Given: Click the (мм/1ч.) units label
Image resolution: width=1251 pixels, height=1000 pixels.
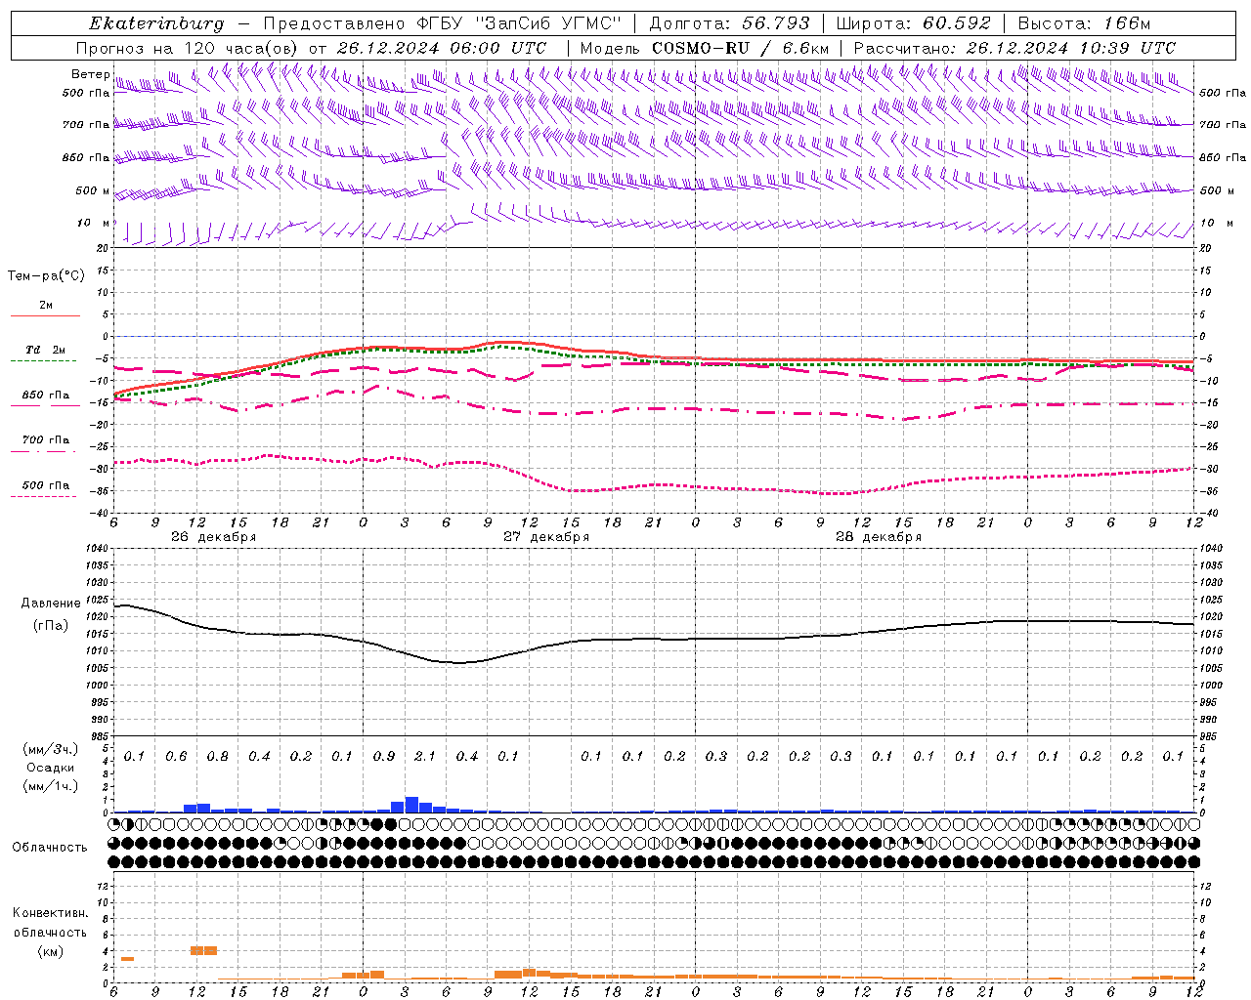Looking at the screenshot, I should [51, 786].
